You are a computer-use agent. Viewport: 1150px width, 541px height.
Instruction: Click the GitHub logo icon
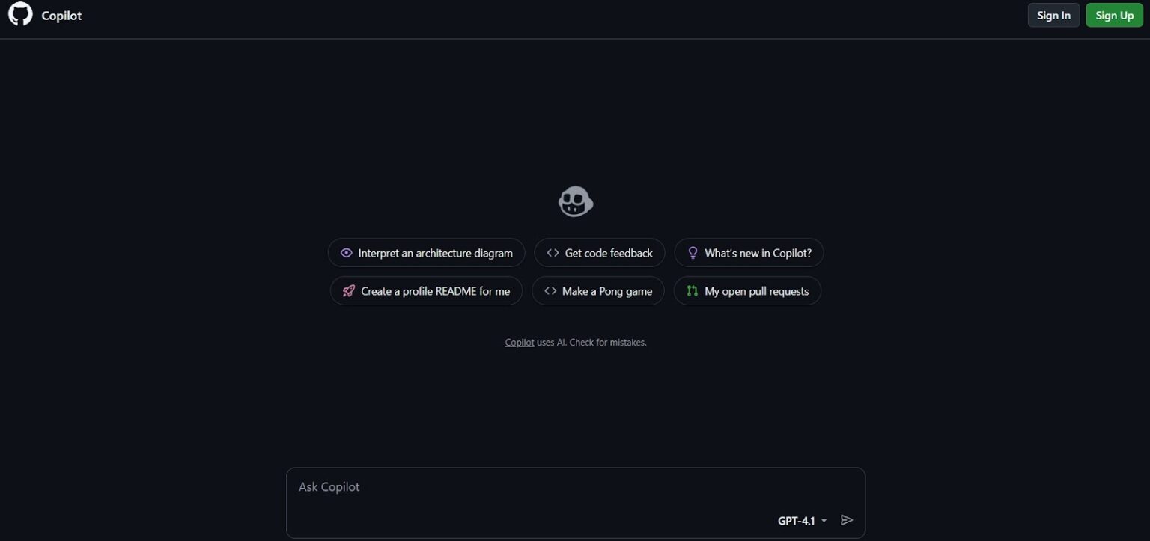pyautogui.click(x=19, y=15)
